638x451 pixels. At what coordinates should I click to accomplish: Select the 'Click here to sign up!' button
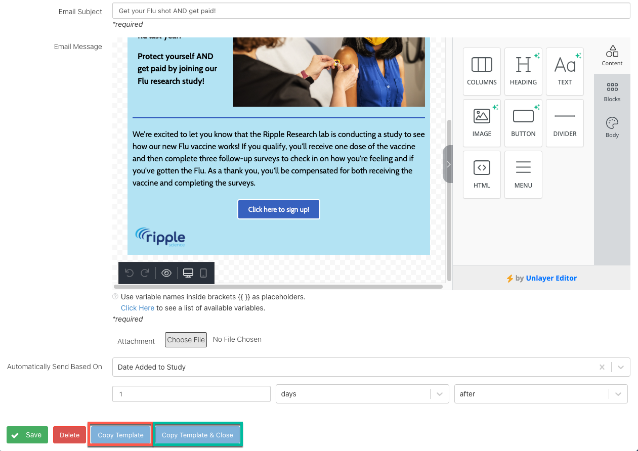click(279, 209)
